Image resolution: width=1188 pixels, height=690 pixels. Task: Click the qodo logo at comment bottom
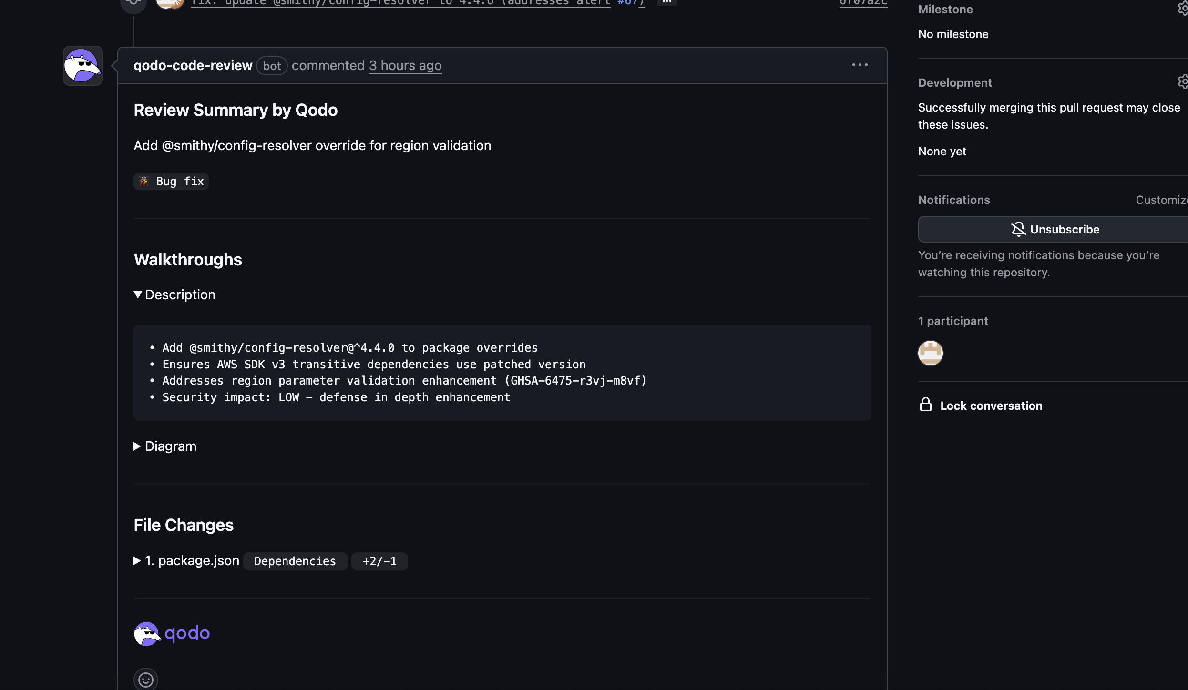click(172, 633)
